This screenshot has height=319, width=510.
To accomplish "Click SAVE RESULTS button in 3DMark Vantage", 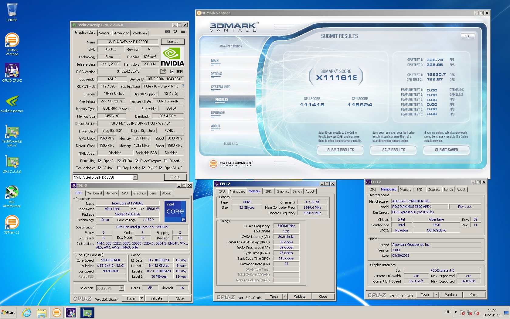I will pos(393,150).
